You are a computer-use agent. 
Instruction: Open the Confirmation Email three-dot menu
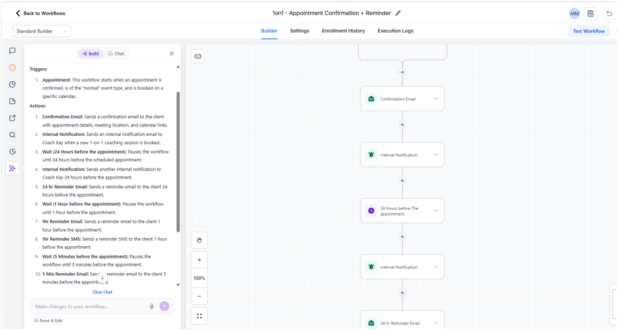(436, 99)
